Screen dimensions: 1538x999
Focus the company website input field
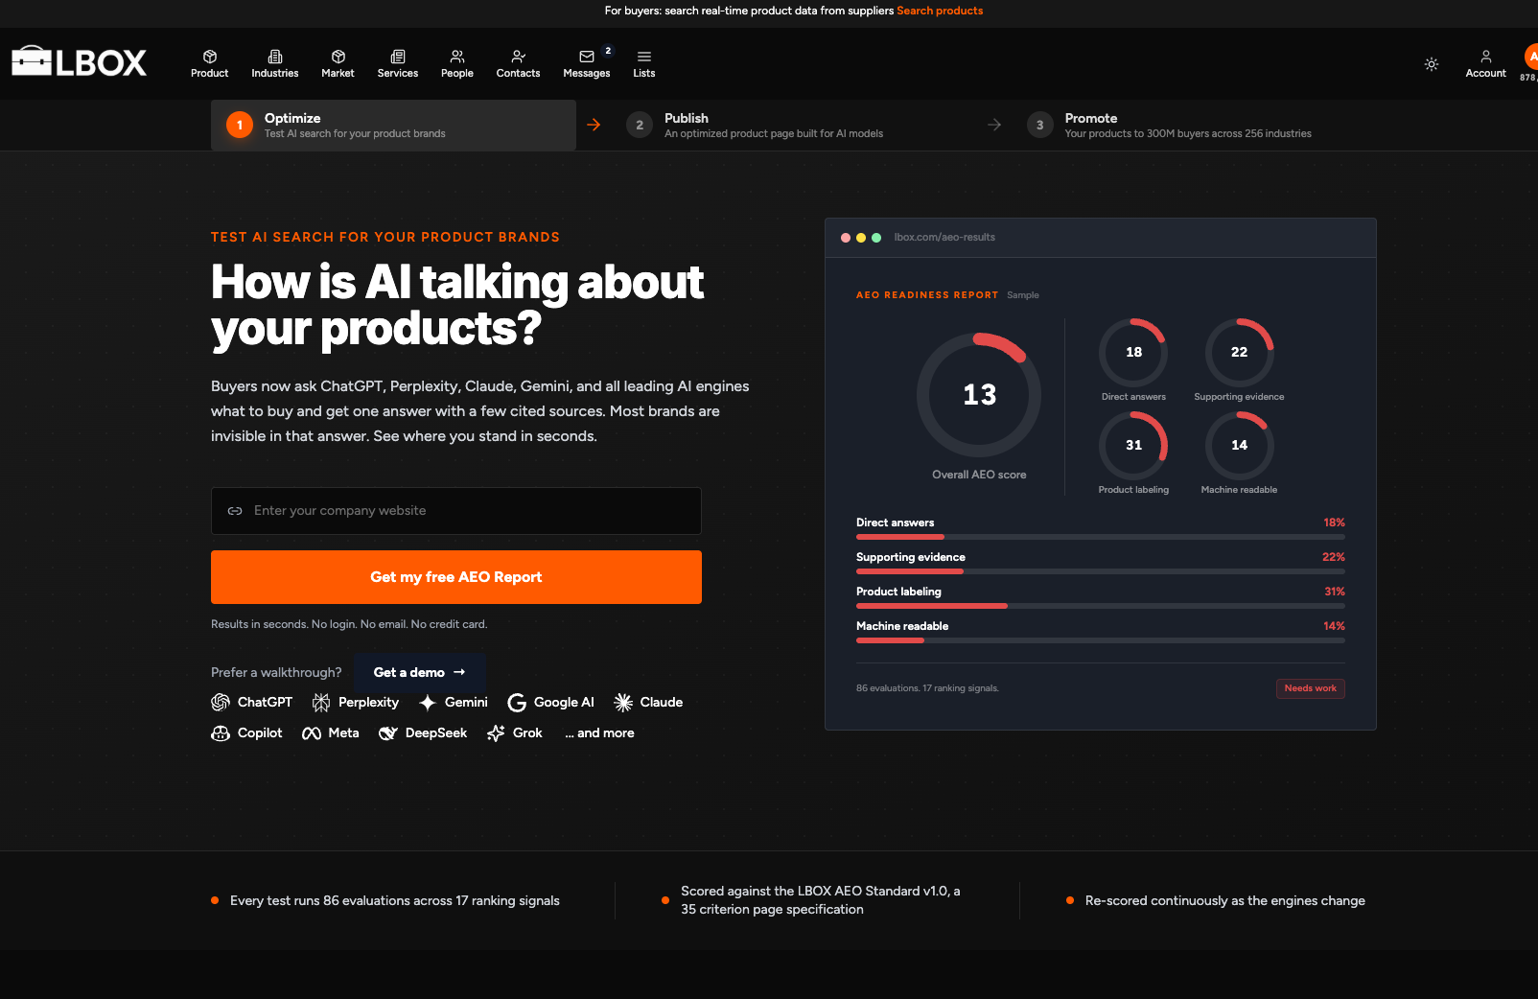456,511
